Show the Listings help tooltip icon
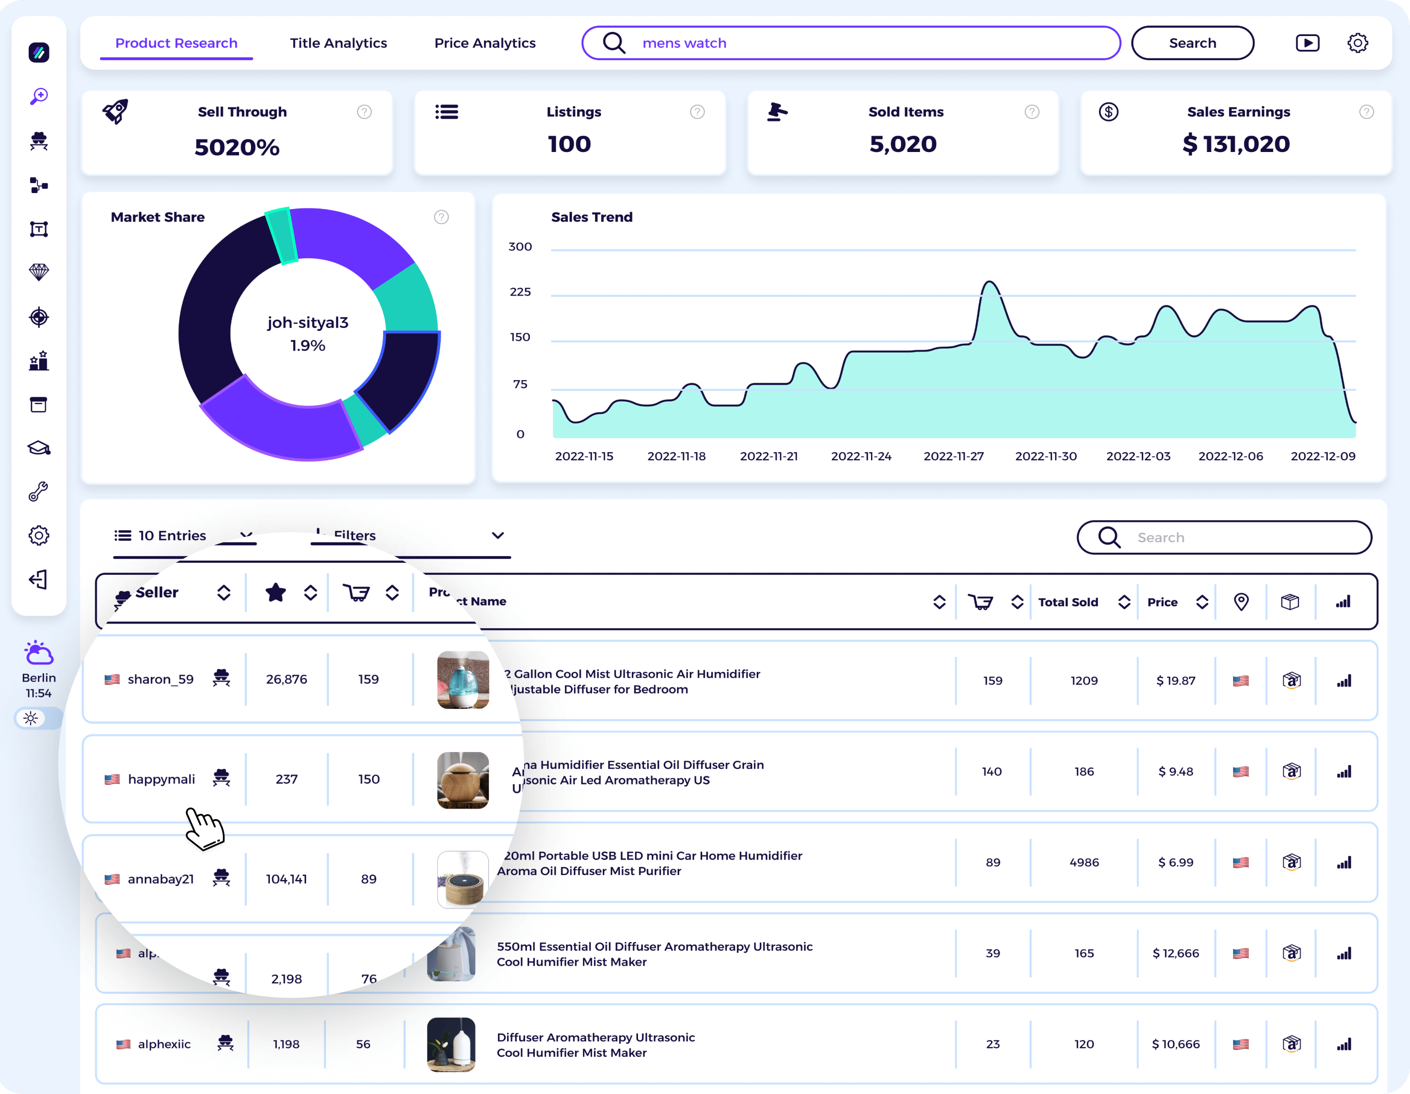1410x1094 pixels. click(x=697, y=112)
